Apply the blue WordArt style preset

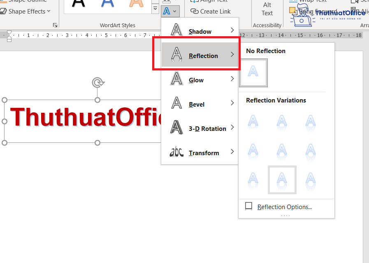(x=107, y=5)
